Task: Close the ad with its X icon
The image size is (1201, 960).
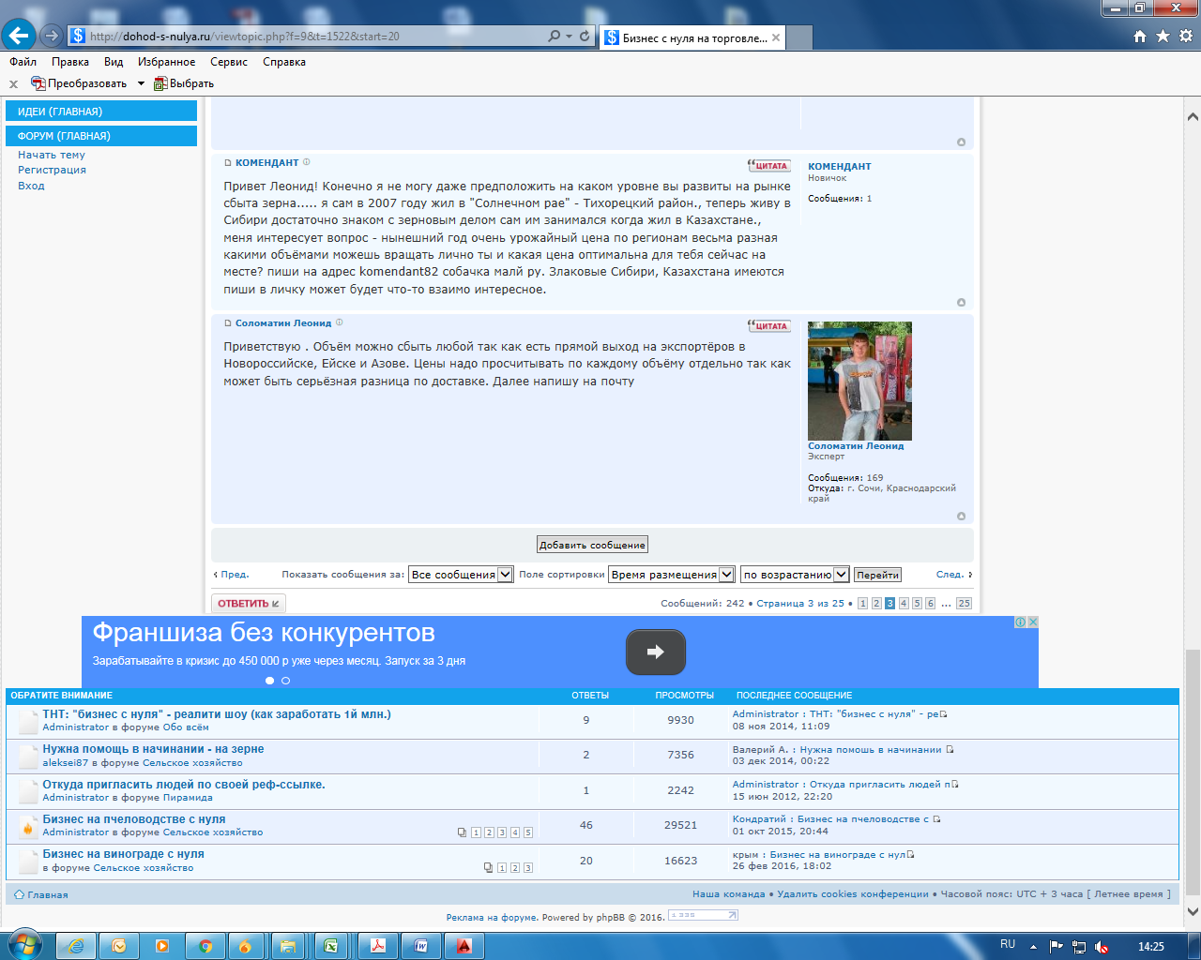Action: coord(1032,622)
